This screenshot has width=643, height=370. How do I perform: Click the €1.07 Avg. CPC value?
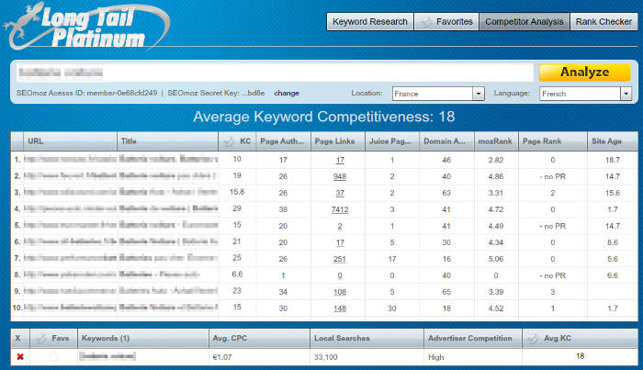[x=222, y=357]
